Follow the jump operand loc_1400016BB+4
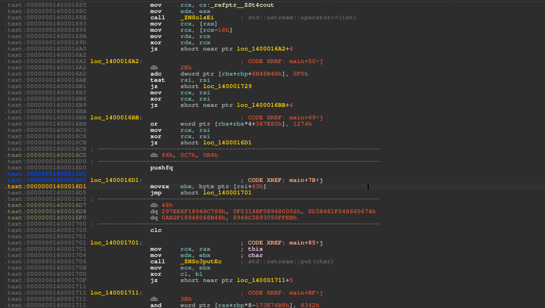 click(265, 105)
